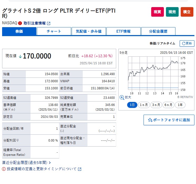Click the 設定日 value 2024/09/03
Viewport: 196px width, 184px height.
49,117
